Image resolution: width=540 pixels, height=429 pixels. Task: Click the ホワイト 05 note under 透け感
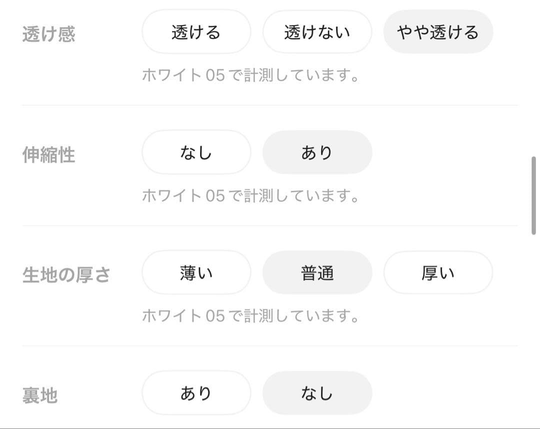click(250, 76)
